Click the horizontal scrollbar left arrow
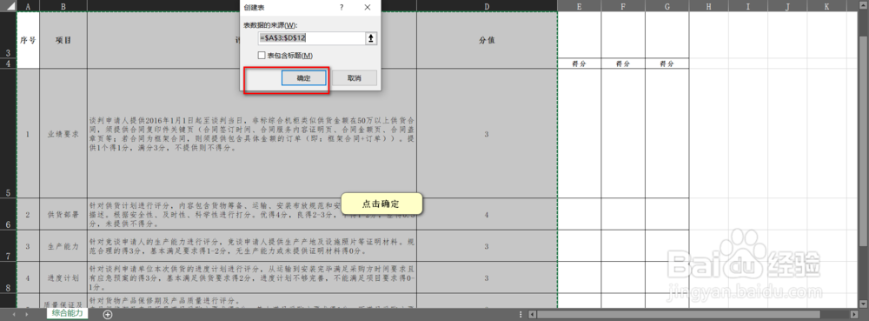869x321 pixels. coord(533,314)
